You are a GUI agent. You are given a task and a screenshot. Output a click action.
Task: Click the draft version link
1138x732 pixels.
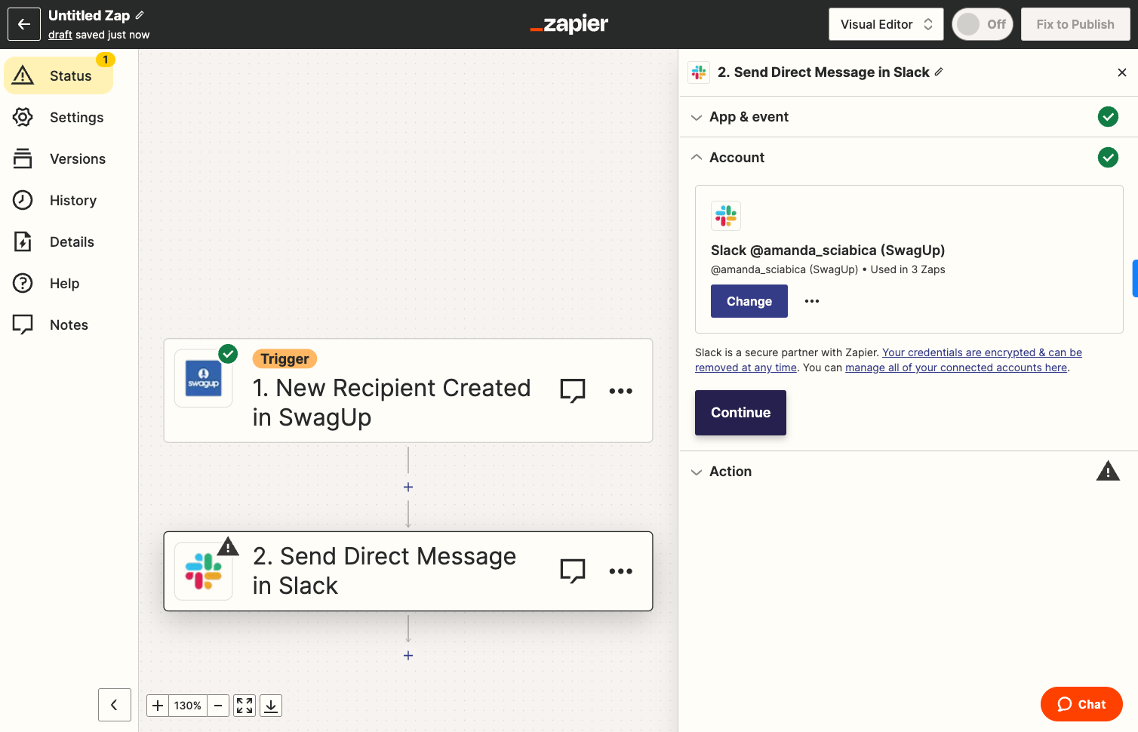click(60, 35)
